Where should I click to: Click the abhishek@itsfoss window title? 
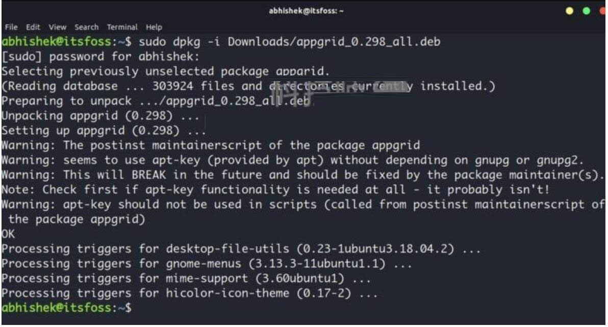[x=307, y=11]
